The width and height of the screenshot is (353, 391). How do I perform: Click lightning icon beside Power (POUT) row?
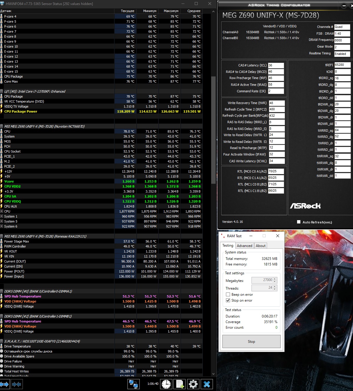1,271
